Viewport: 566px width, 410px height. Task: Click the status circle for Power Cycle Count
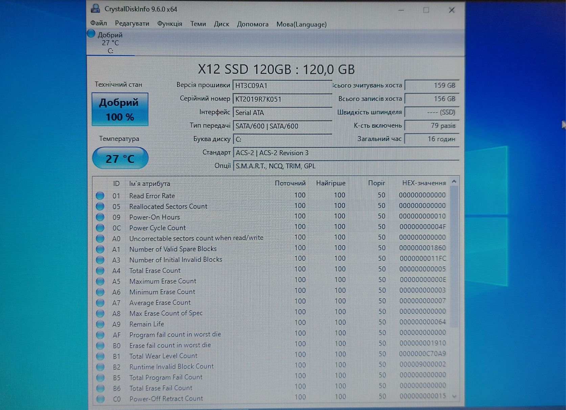pos(100,228)
